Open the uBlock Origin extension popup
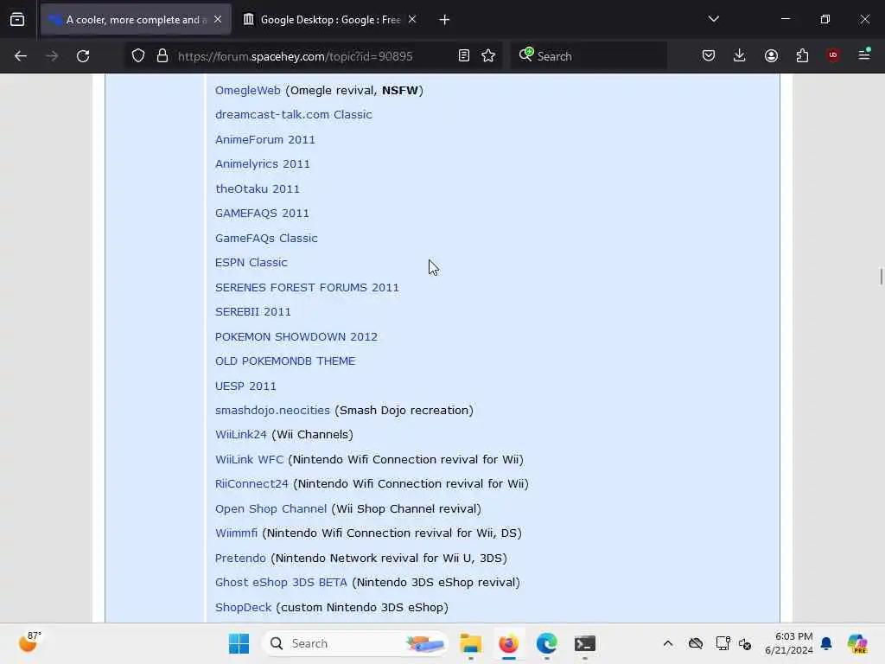 click(833, 55)
